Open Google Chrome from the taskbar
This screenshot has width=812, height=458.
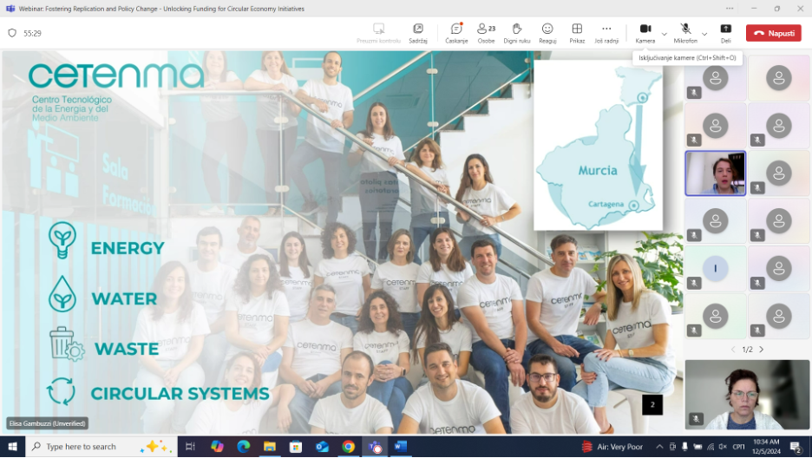click(x=348, y=447)
